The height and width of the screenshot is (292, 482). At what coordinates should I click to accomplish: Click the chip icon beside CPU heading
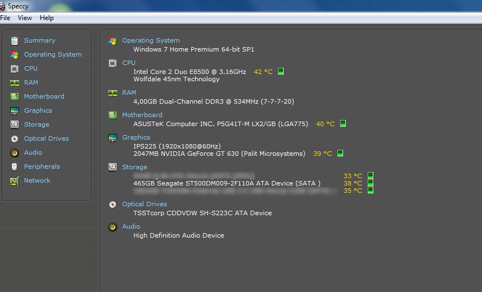click(113, 63)
